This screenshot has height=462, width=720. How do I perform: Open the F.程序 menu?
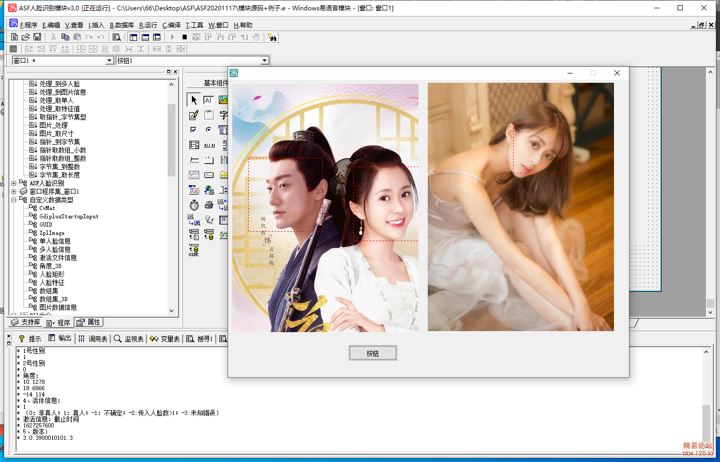(x=28, y=25)
